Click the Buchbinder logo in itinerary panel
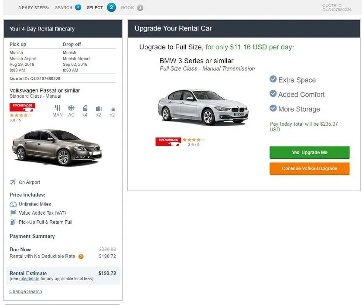The width and height of the screenshot is (362, 305). [x=22, y=107]
